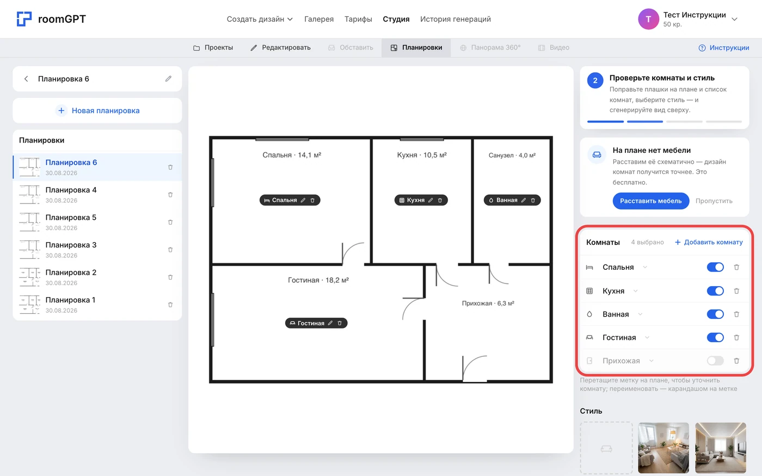Open История генераций page
Image resolution: width=762 pixels, height=476 pixels.
pyautogui.click(x=456, y=19)
